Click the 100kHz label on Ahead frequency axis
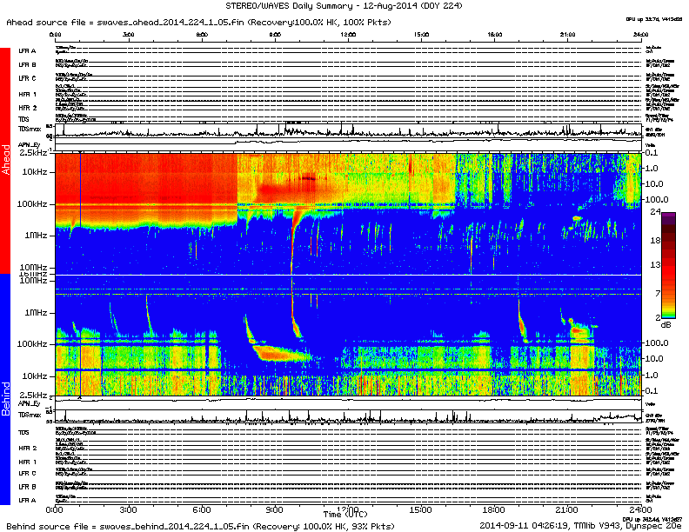689x532 pixels. click(x=32, y=204)
